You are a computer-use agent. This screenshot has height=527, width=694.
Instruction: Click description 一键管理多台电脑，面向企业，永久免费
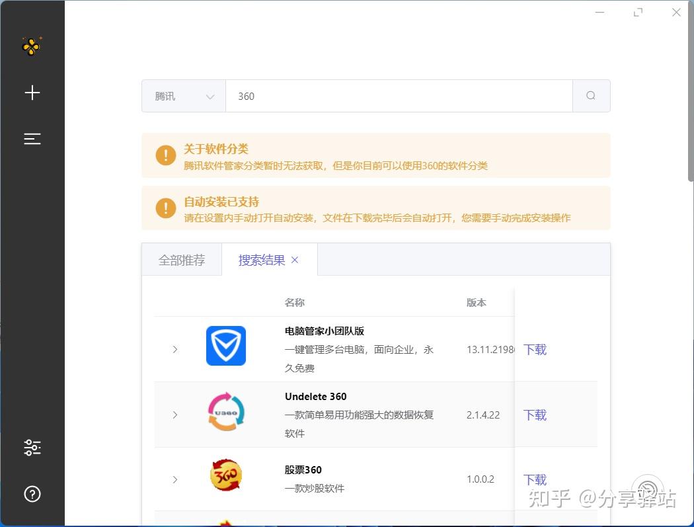pyautogui.click(x=359, y=358)
